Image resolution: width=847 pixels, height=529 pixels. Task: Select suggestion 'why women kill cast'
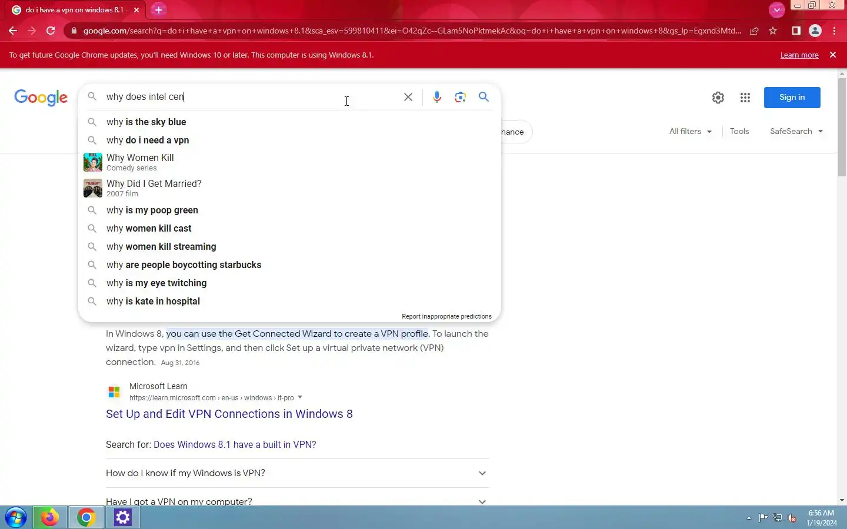click(289, 229)
